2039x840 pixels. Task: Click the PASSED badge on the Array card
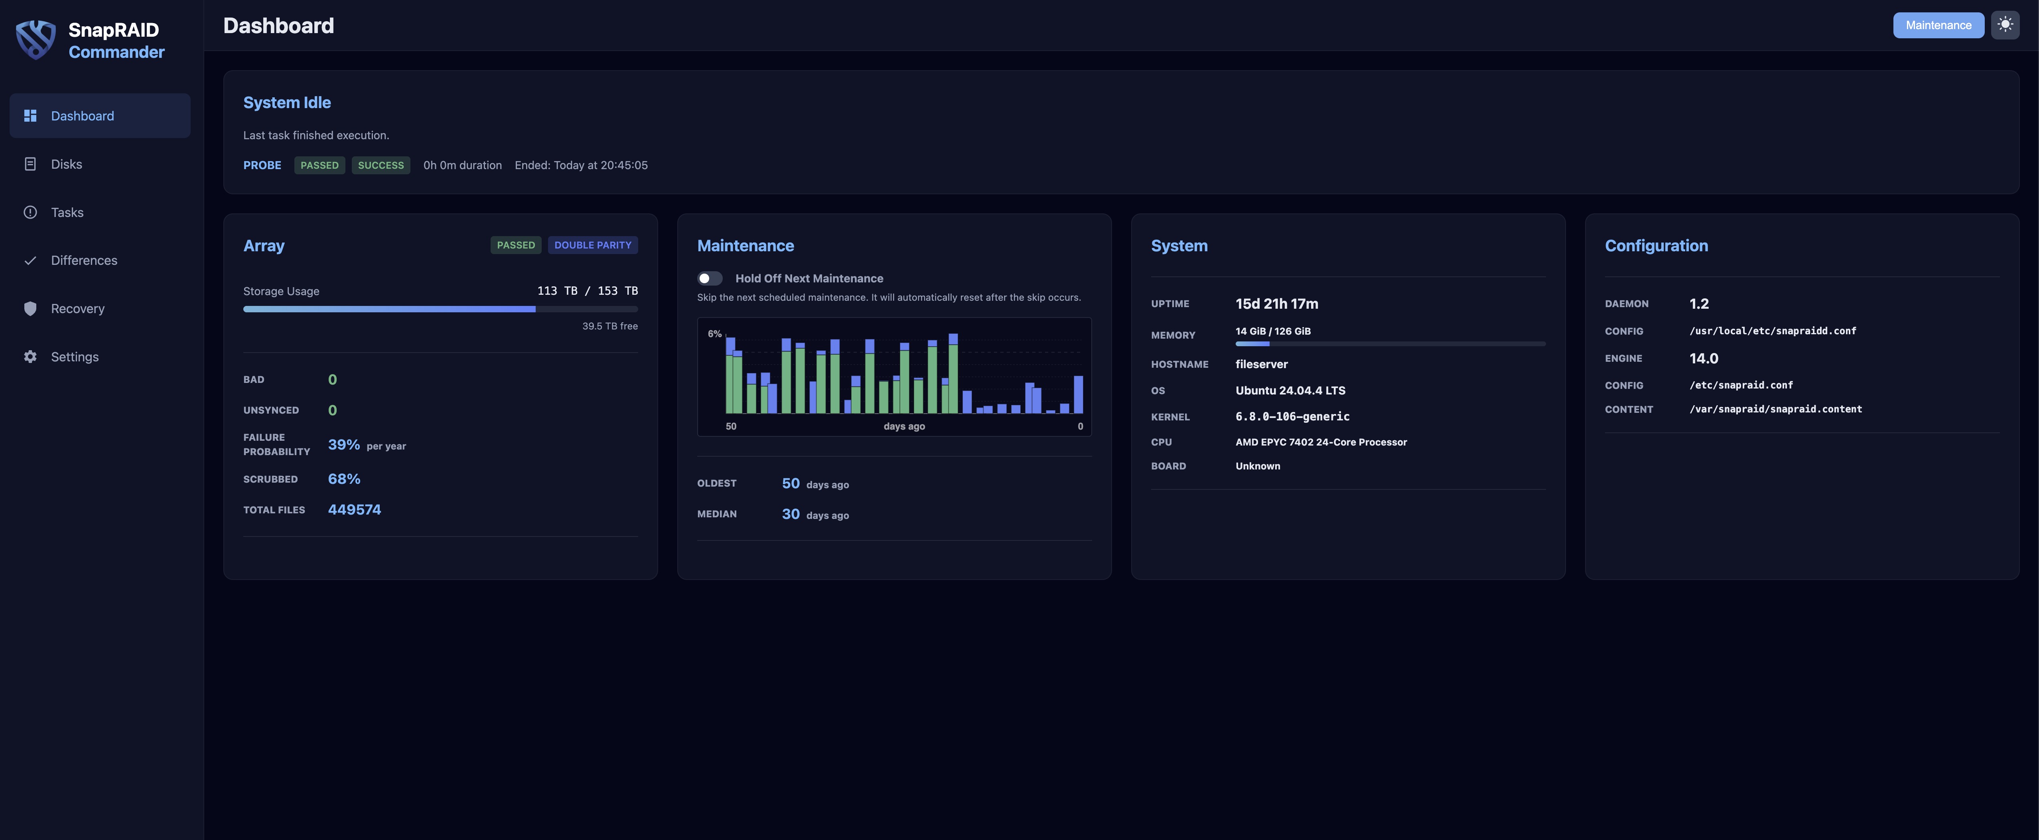(515, 245)
